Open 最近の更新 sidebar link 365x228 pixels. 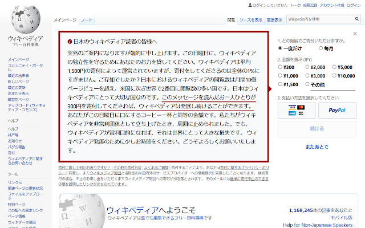pyautogui.click(x=17, y=87)
